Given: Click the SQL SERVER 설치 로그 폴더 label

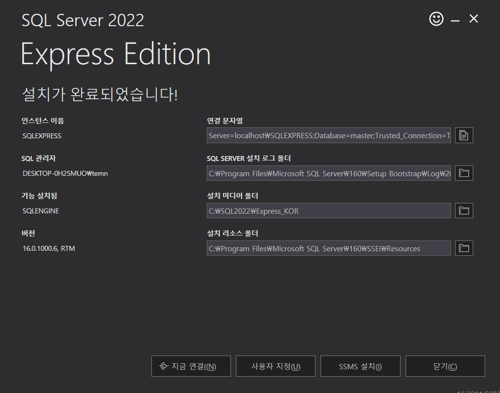Looking at the screenshot, I should tap(249, 158).
